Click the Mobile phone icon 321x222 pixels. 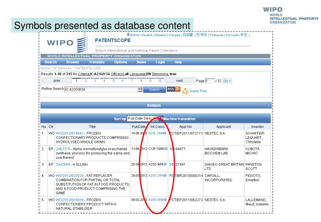click(128, 34)
